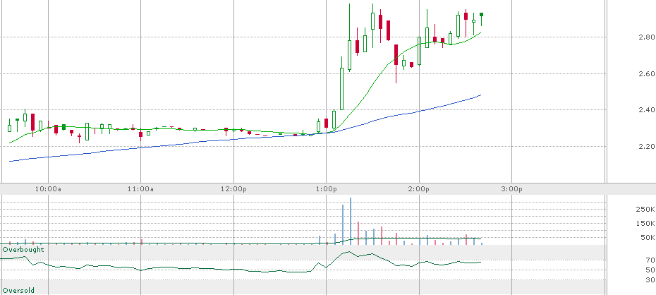This screenshot has height=295, width=656.
Task: Click the 250K volume axis label
Action: (645, 209)
